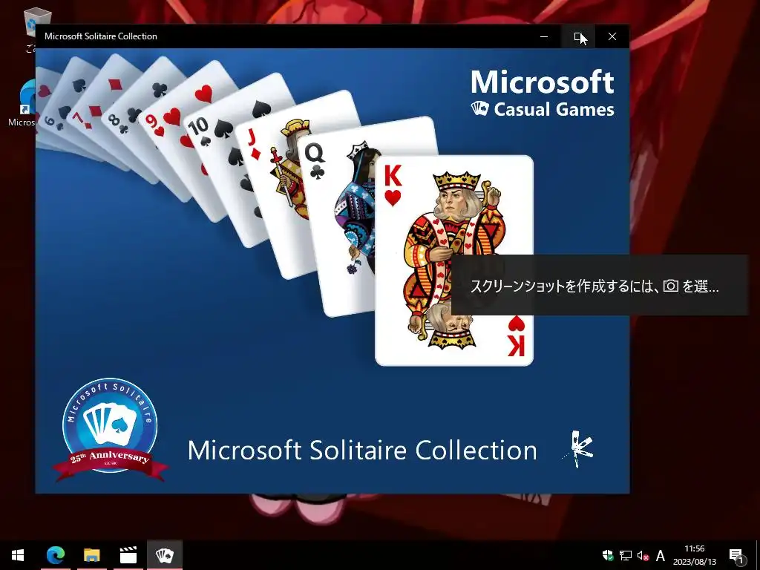Open the Action Center notification icon

point(736,555)
